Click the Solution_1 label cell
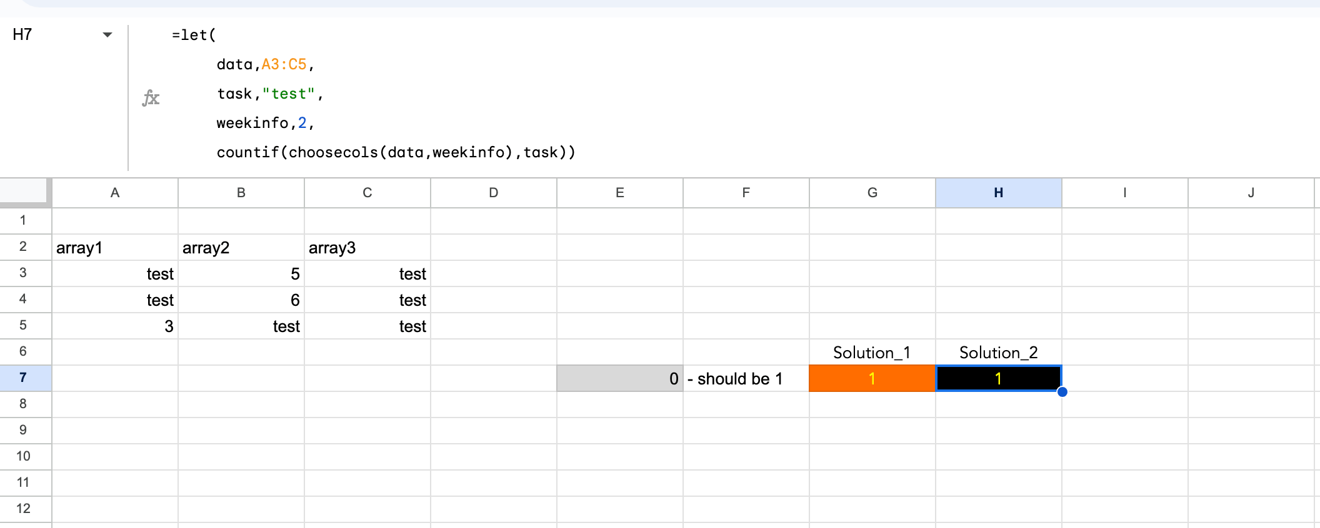Screen dimensions: 1320x528 pos(872,353)
